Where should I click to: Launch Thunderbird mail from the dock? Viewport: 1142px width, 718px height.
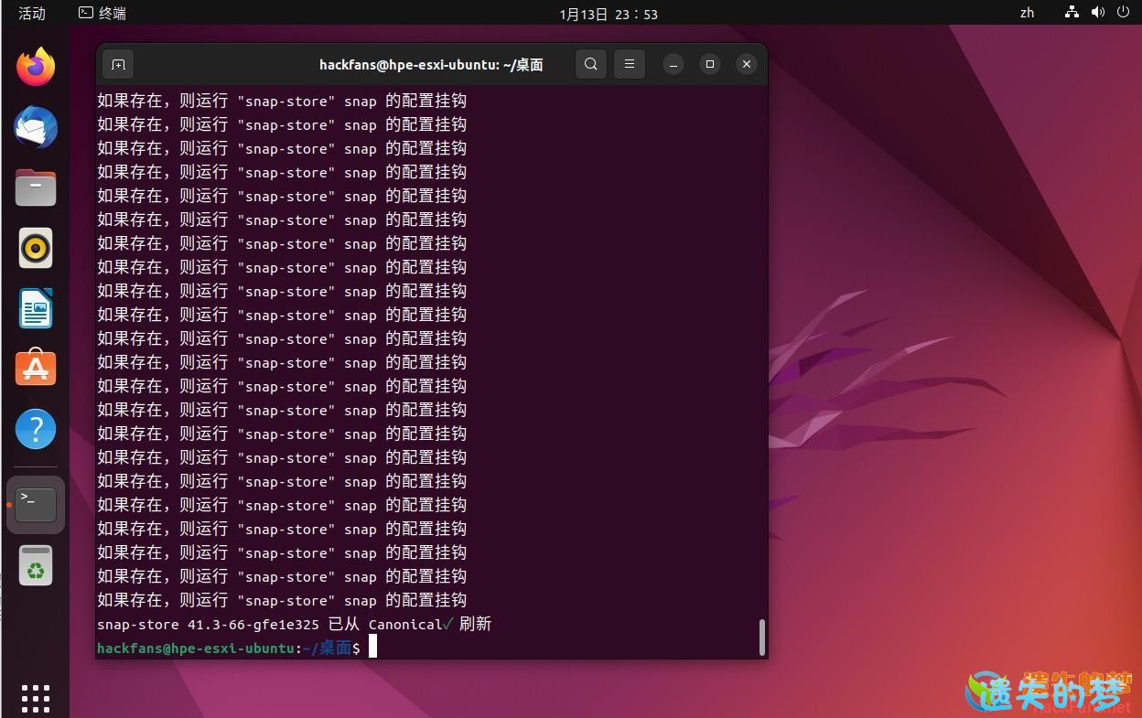tap(36, 127)
